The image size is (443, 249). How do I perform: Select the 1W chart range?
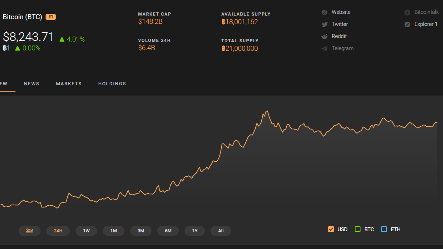click(86, 231)
